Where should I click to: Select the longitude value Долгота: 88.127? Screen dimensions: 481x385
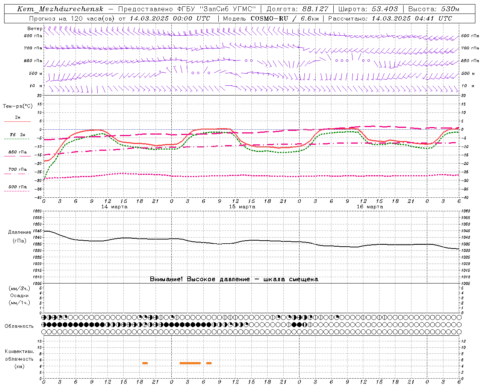point(297,9)
